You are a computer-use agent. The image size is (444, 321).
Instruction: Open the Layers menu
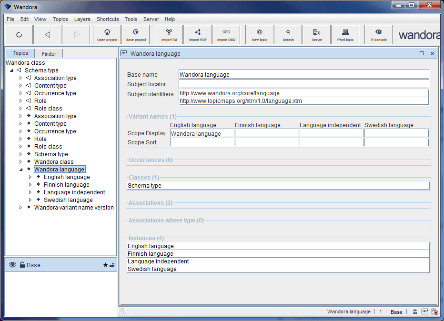82,19
